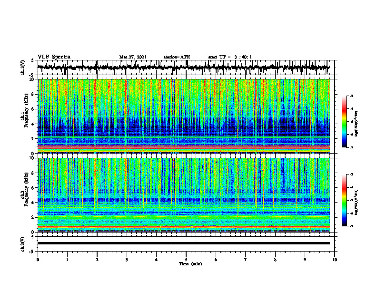Click the "ch.3(V)" voltage axis label
Screen dimensions: 377x291
(22, 244)
